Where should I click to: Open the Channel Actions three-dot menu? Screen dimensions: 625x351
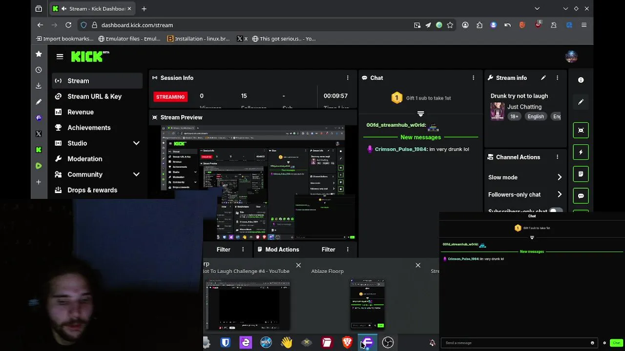pos(557,157)
